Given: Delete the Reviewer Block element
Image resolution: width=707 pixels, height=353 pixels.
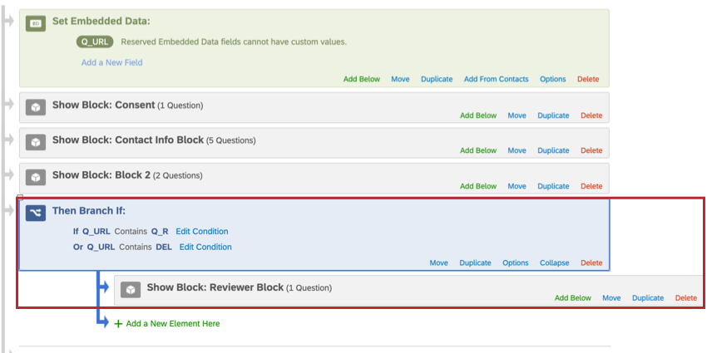Looking at the screenshot, I should pyautogui.click(x=686, y=298).
